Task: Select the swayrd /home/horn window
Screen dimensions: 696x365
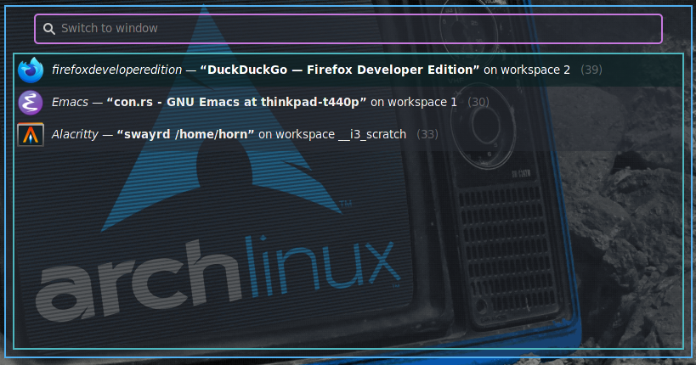Action: (348, 135)
